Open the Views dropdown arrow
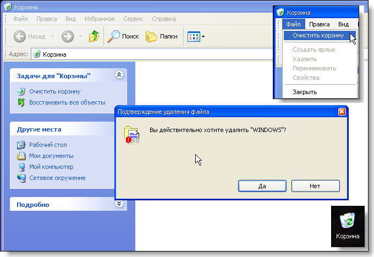 tap(203, 37)
